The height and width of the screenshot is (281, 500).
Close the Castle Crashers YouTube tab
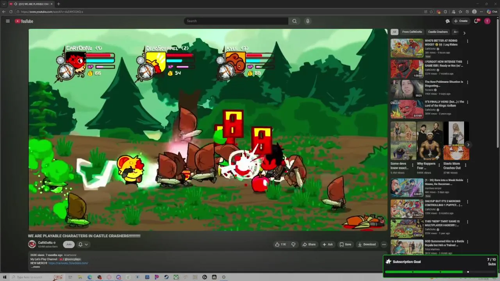51,4
